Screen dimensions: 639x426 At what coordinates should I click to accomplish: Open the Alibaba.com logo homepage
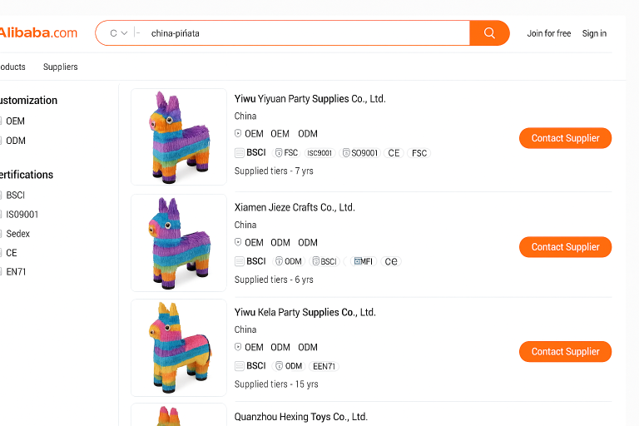[38, 32]
